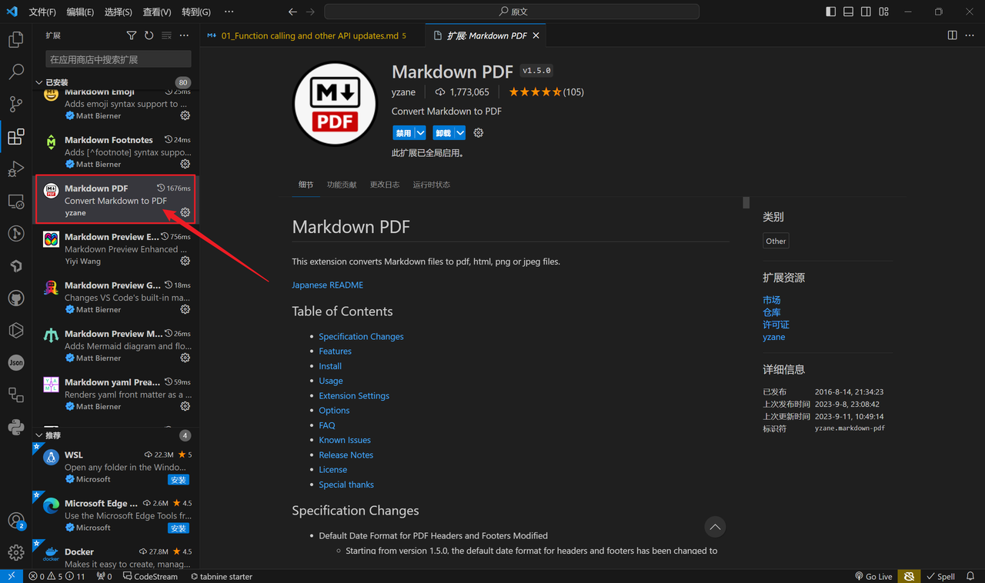Open the Search view icon
Viewport: 985px width, 583px height.
[15, 72]
